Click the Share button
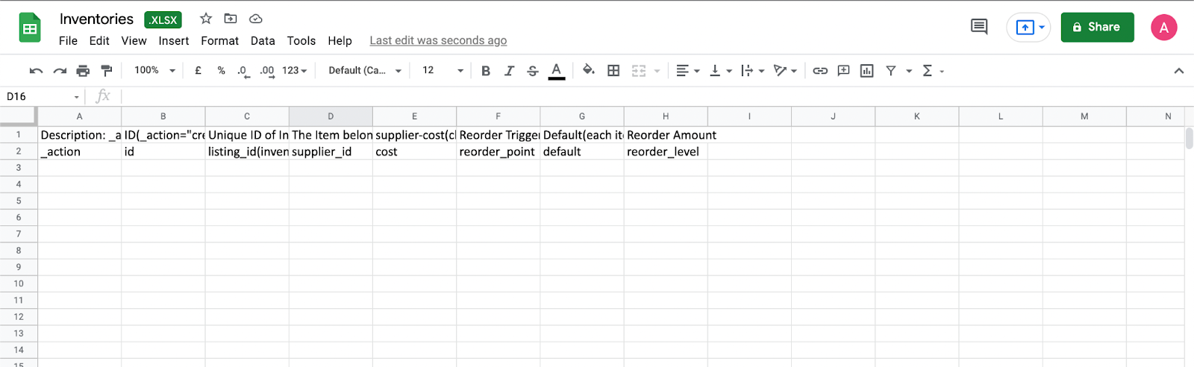The height and width of the screenshot is (367, 1194). [1097, 27]
